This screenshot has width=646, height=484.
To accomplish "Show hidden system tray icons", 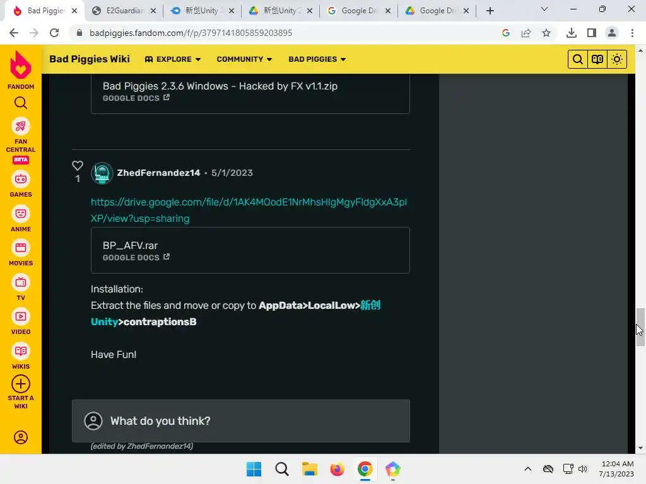I will pyautogui.click(x=528, y=469).
